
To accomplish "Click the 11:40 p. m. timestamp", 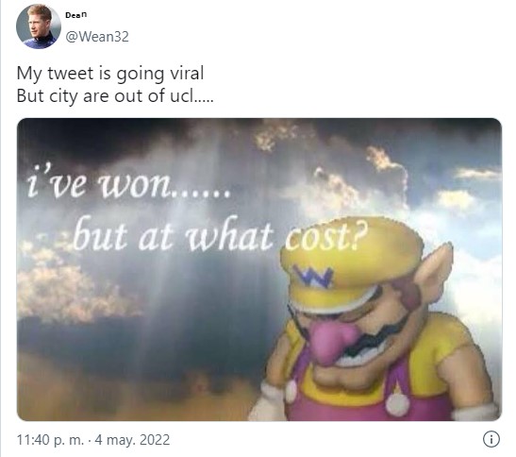I will pyautogui.click(x=50, y=440).
